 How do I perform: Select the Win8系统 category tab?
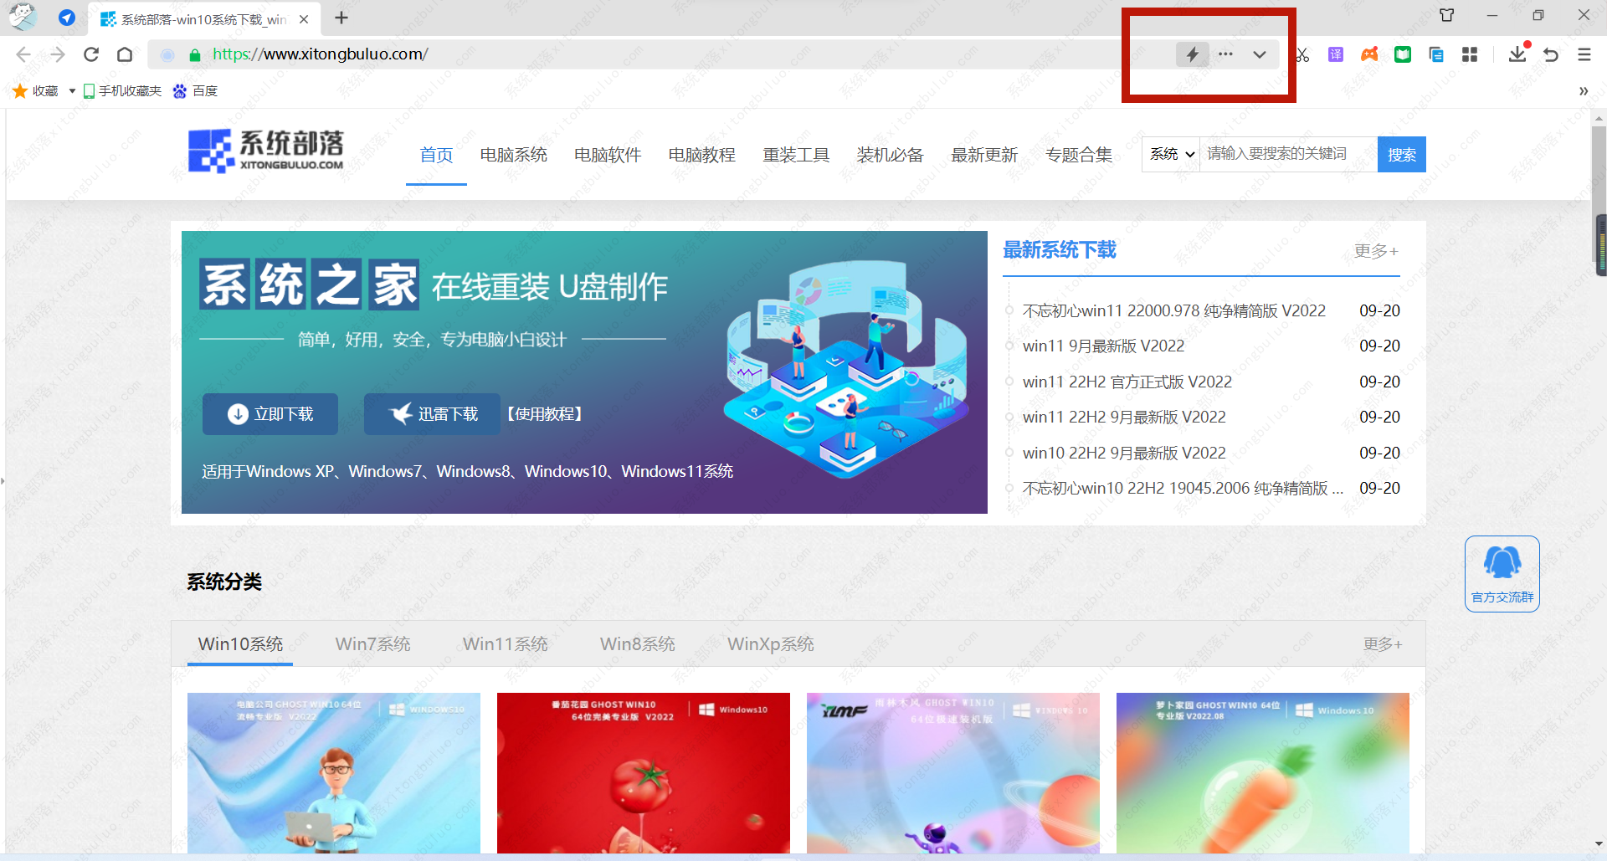tap(637, 643)
